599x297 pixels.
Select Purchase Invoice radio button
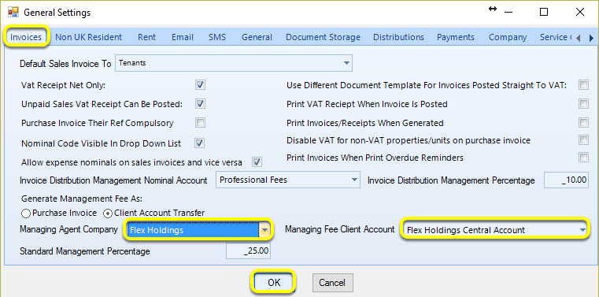click(26, 213)
